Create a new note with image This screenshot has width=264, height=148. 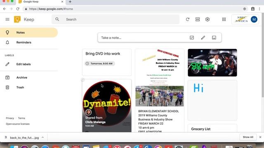click(x=214, y=37)
